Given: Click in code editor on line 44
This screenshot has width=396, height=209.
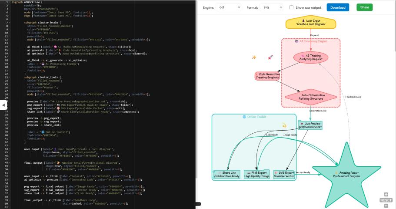Looking at the screenshot, I should (x=87, y=148).
